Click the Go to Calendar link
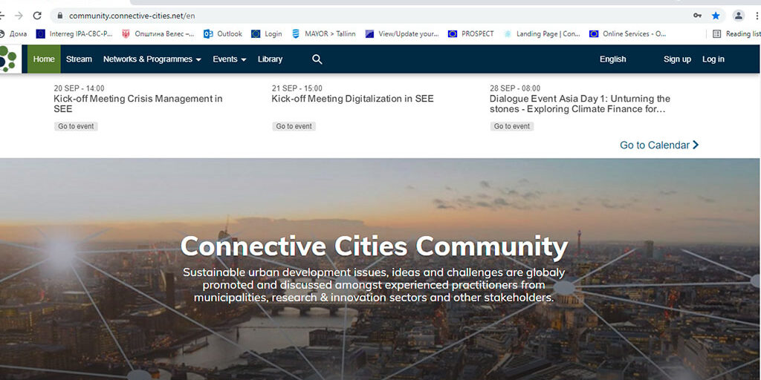The width and height of the screenshot is (761, 380). [658, 145]
